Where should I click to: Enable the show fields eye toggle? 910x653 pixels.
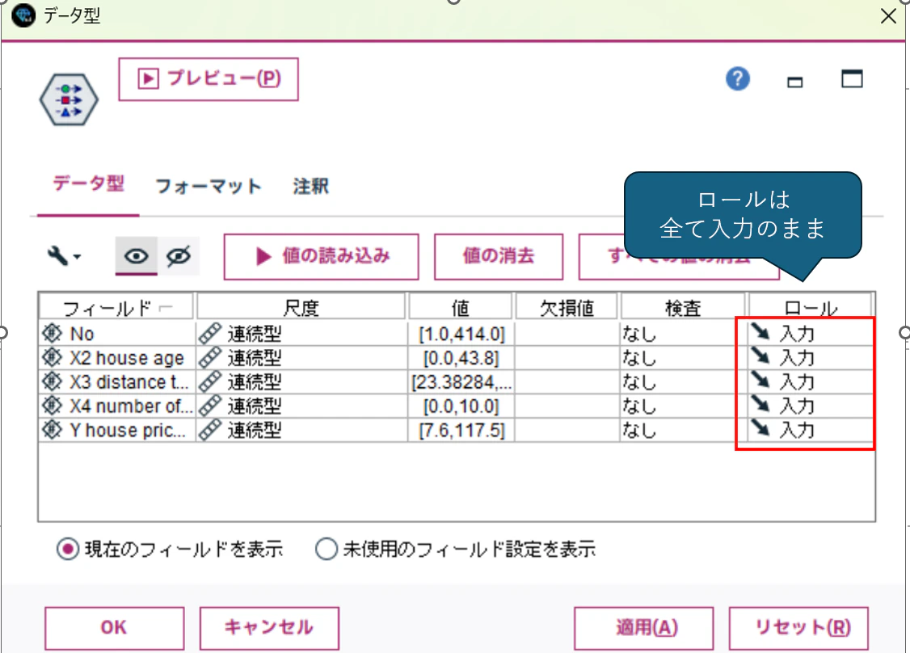click(x=137, y=256)
